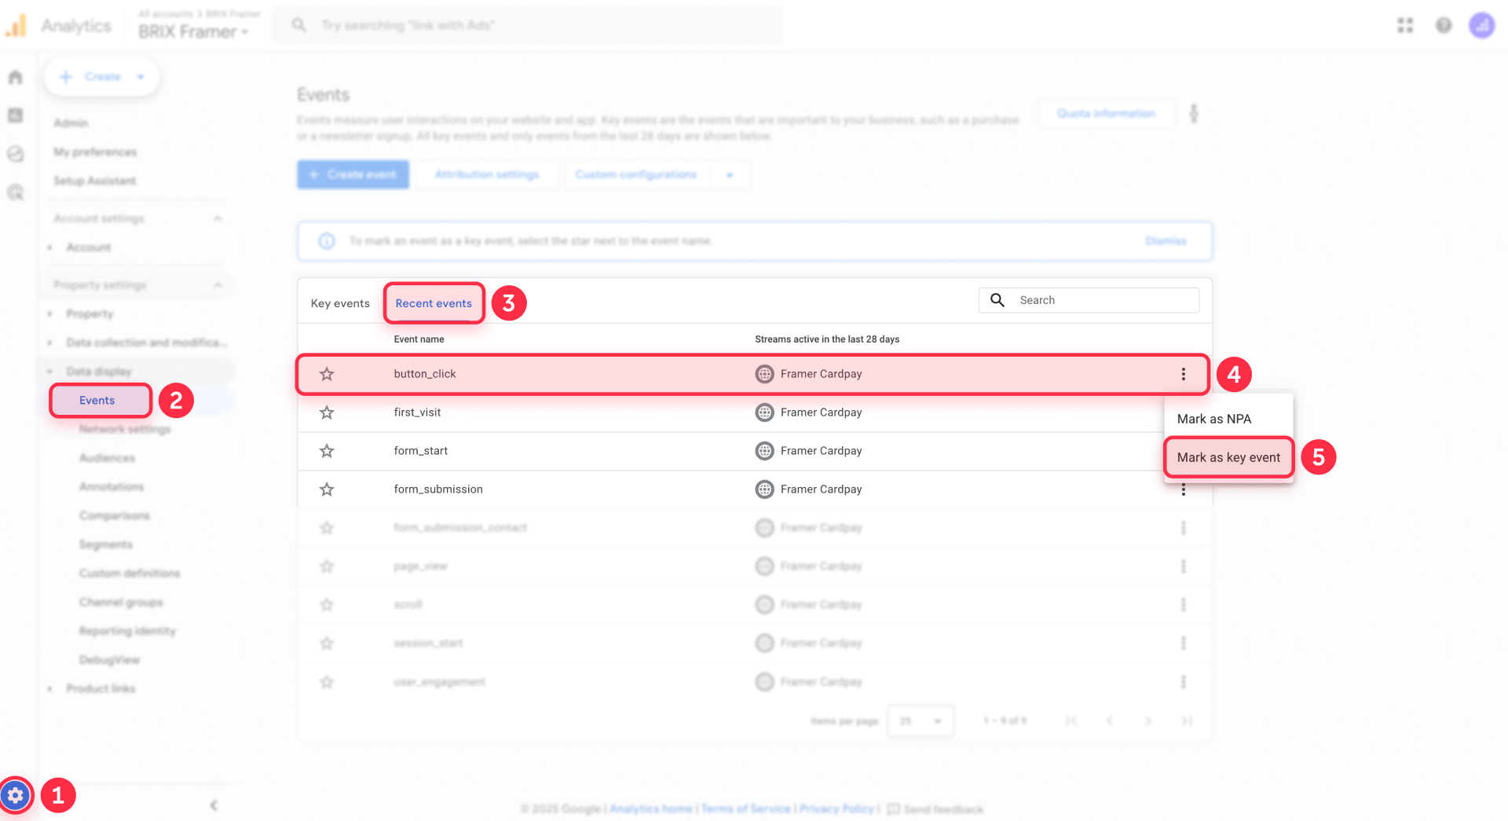Collapse the Account settings section
Viewport: 1508px width, 821px height.
(x=218, y=218)
